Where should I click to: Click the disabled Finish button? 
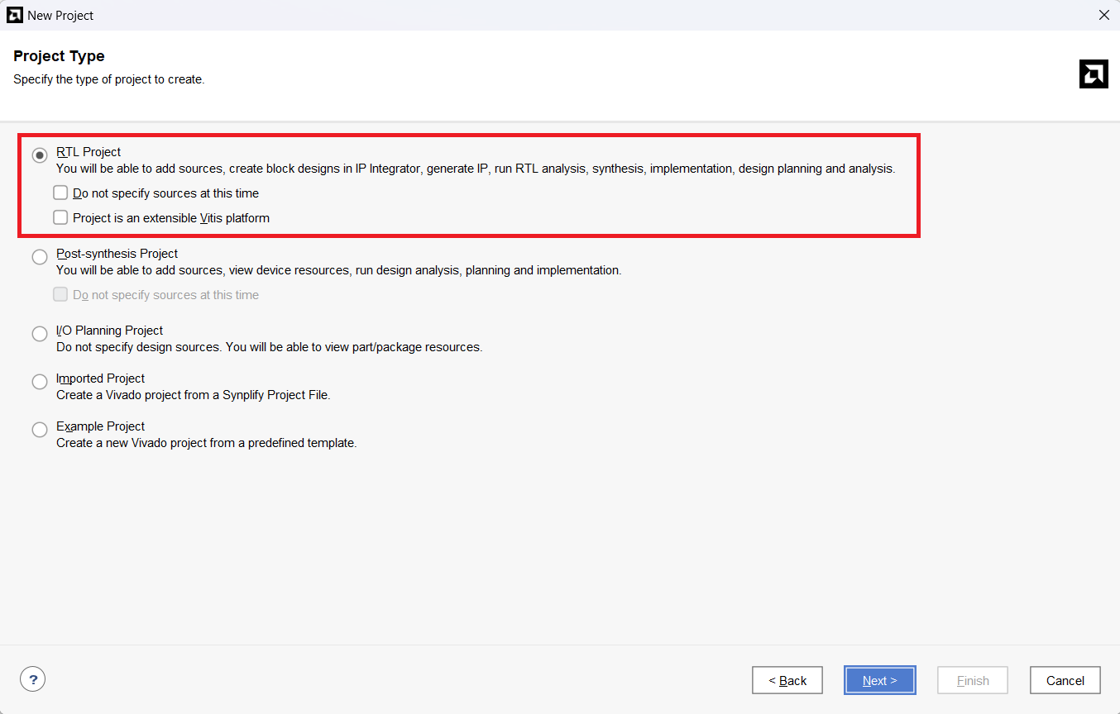972,680
